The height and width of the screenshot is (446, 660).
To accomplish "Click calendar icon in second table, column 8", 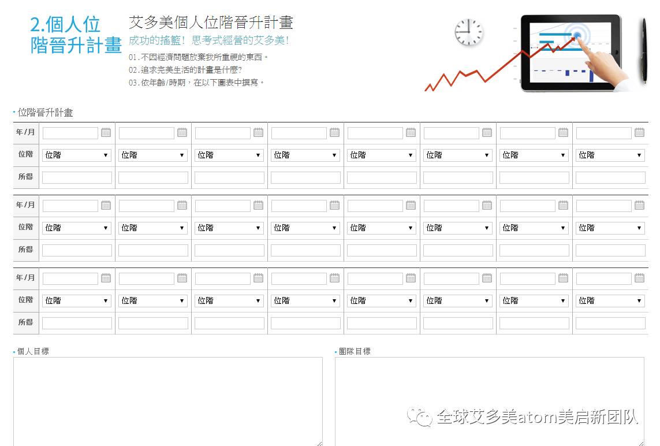I will pyautogui.click(x=639, y=206).
